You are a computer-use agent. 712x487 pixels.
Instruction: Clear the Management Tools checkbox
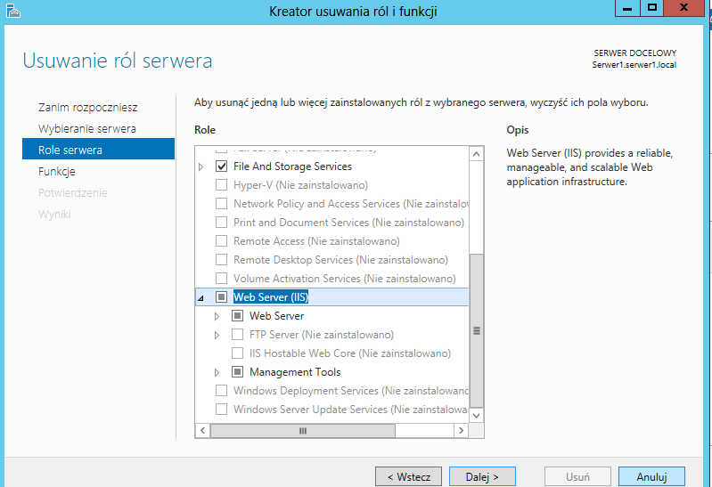[237, 372]
